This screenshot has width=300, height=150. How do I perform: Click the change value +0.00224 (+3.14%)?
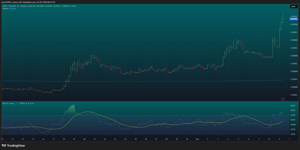pos(69,6)
